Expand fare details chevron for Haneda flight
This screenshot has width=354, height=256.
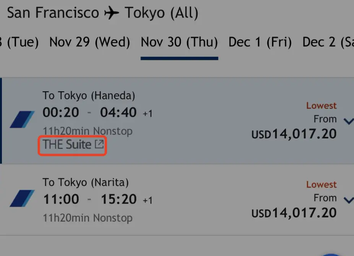coord(349,121)
